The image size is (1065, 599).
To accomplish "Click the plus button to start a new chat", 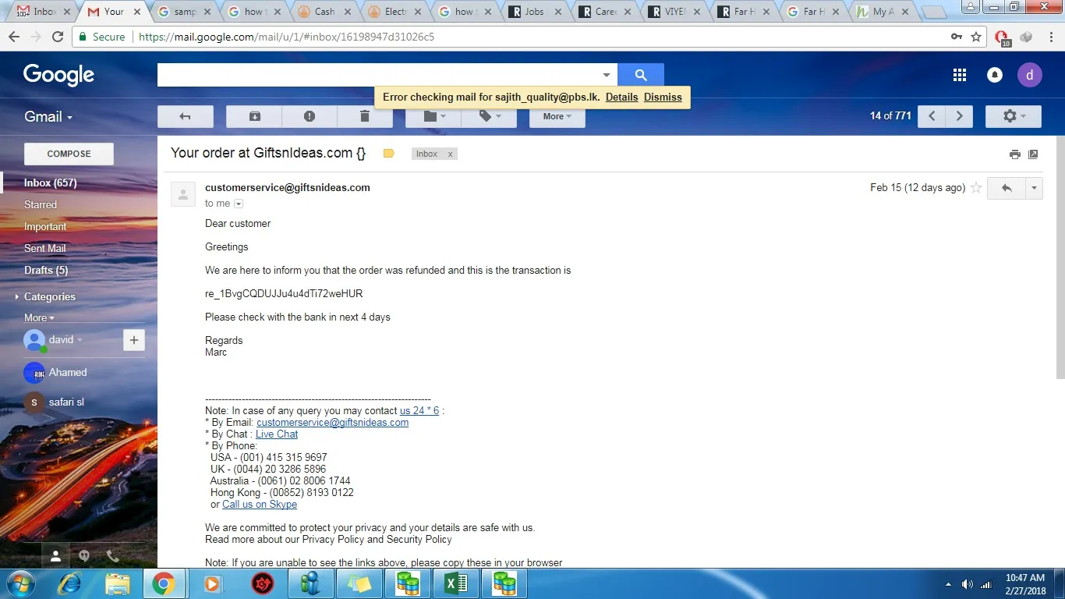I will (134, 340).
